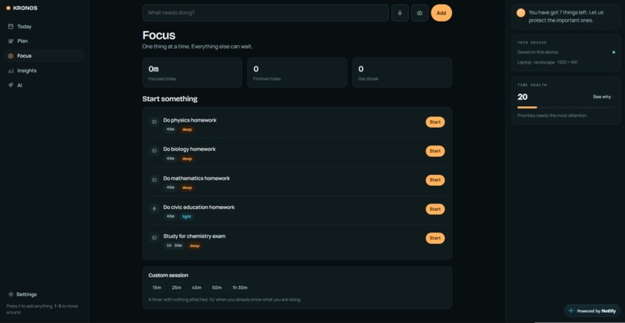Screen dimensions: 625x323
Task: Click the icon beside Do civic education homework
Action: pos(154,208)
